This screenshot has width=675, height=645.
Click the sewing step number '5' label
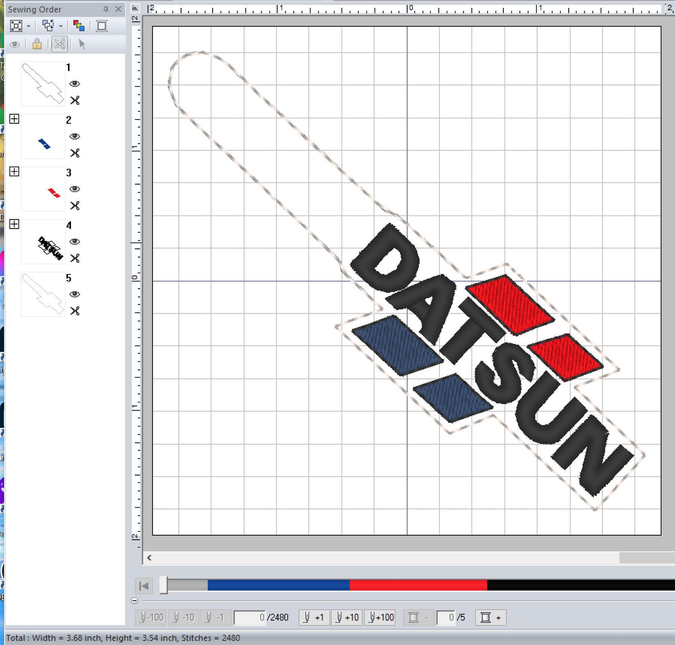(69, 278)
